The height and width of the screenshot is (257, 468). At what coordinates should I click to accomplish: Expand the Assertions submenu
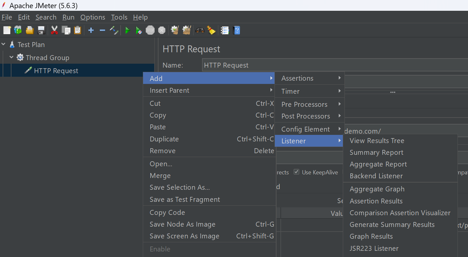click(x=310, y=78)
